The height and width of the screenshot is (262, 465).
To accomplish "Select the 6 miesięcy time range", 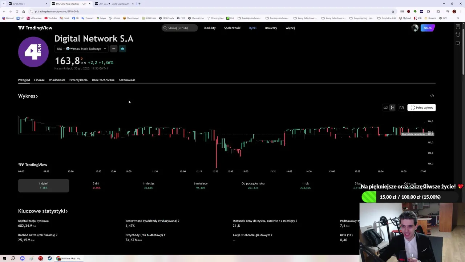I will click(x=201, y=186).
